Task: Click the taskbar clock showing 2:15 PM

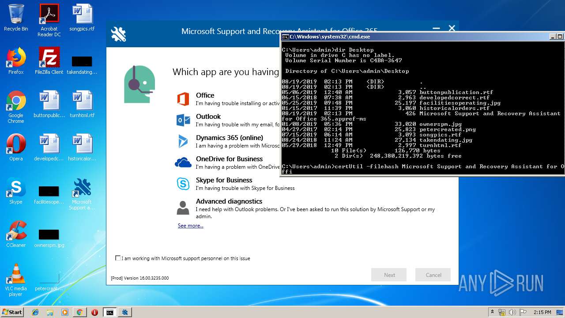Action: pyautogui.click(x=542, y=312)
